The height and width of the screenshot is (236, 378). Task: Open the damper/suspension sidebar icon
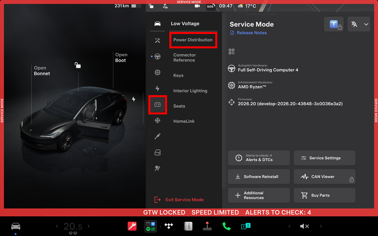click(x=157, y=137)
